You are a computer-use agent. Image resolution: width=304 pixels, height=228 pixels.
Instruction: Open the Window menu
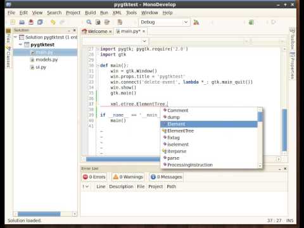149,13
